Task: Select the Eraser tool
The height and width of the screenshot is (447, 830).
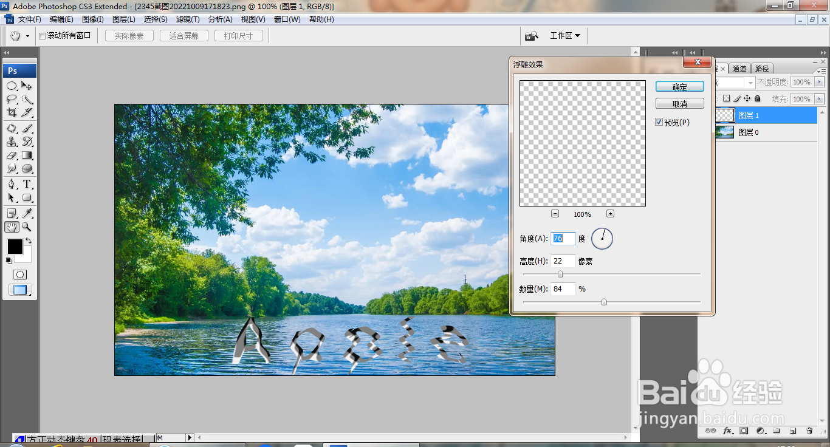Action: pos(12,155)
